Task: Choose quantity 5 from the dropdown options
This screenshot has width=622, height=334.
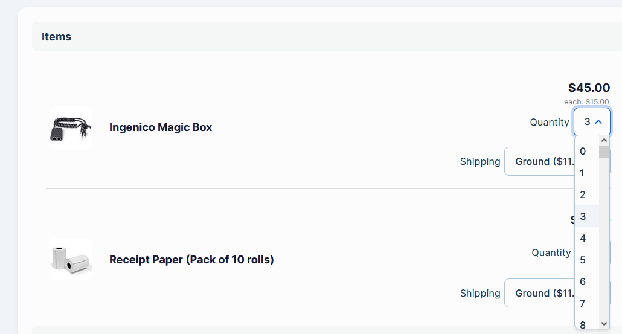Action: coord(586,260)
